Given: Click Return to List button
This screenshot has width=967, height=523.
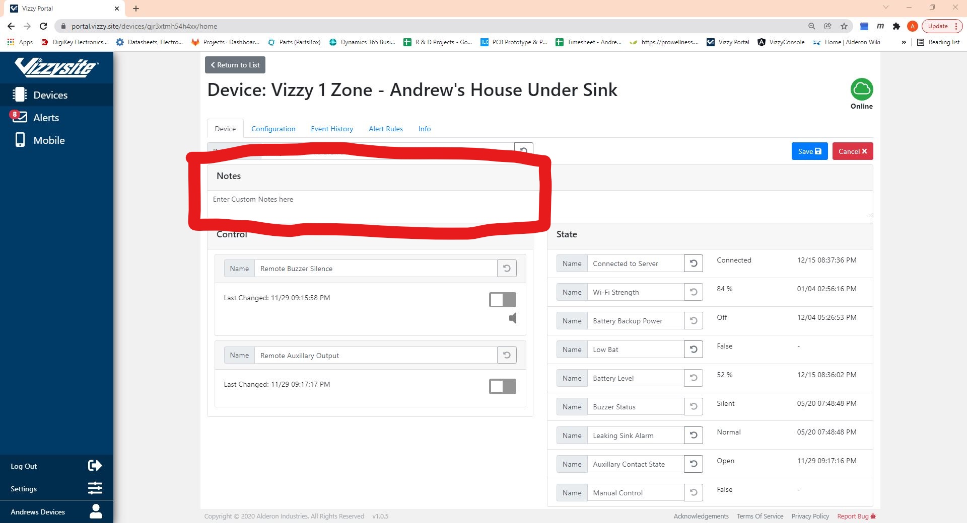Looking at the screenshot, I should [x=235, y=65].
